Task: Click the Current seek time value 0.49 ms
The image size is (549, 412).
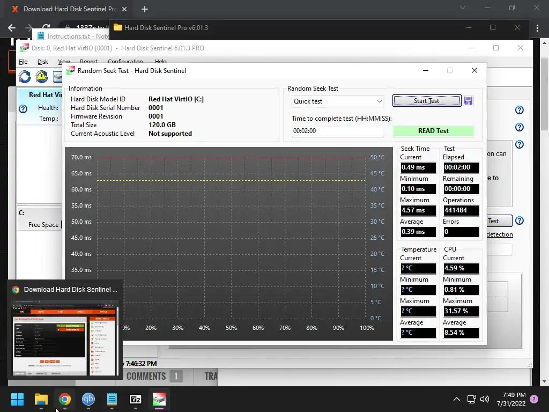Action: (x=418, y=167)
